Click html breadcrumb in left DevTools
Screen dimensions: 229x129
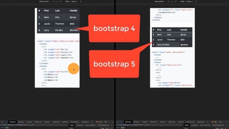pyautogui.click(x=2, y=128)
